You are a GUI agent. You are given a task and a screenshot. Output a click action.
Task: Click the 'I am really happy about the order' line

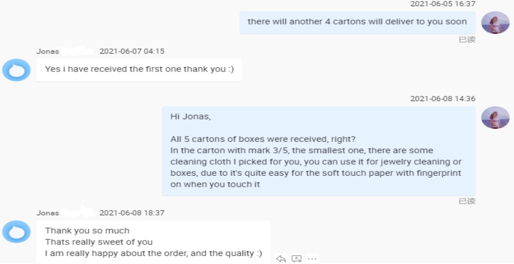[153, 254]
